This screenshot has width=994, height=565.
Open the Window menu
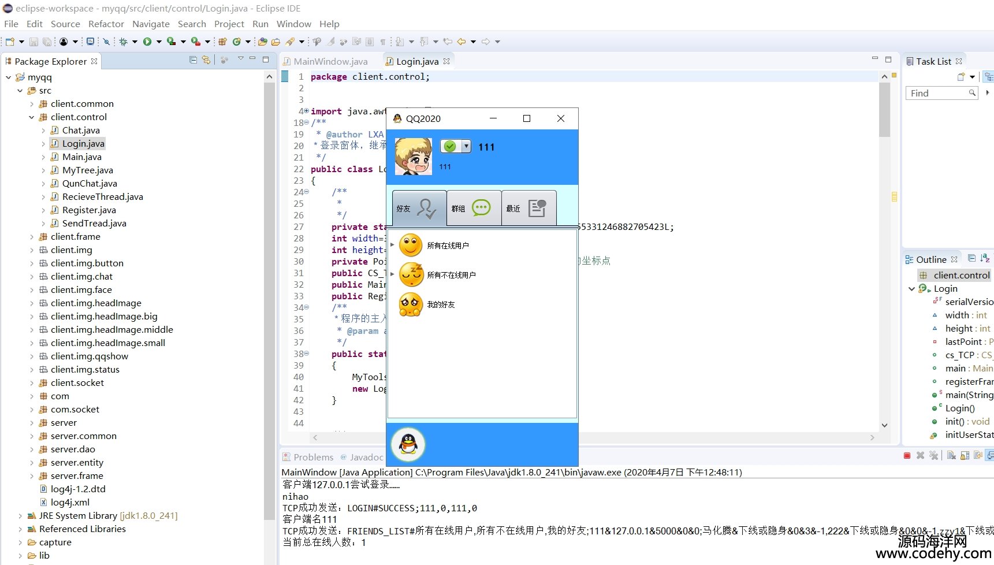tap(294, 24)
